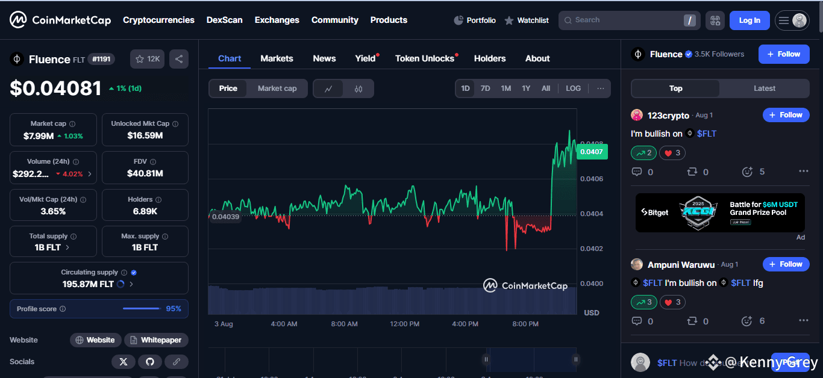Select 1D time range
Viewport: 823px width, 378px height.
pos(466,88)
